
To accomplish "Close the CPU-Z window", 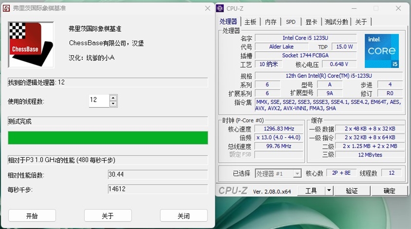I will point(399,8).
